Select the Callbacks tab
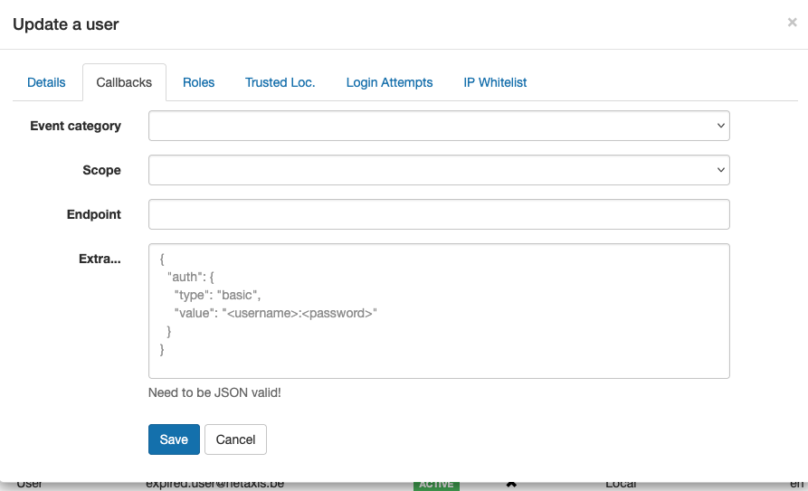Image resolution: width=808 pixels, height=491 pixels. click(x=124, y=82)
